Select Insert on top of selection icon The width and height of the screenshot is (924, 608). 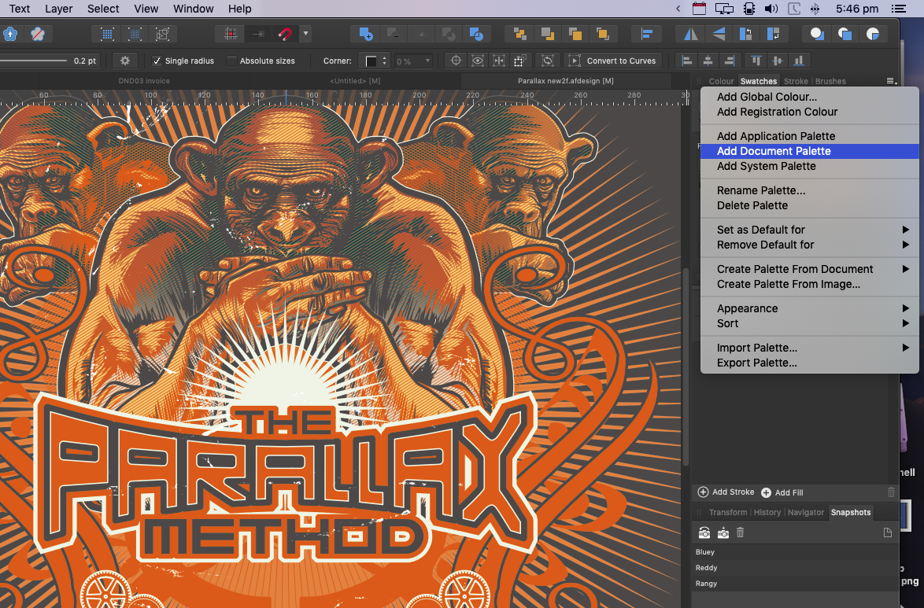845,34
